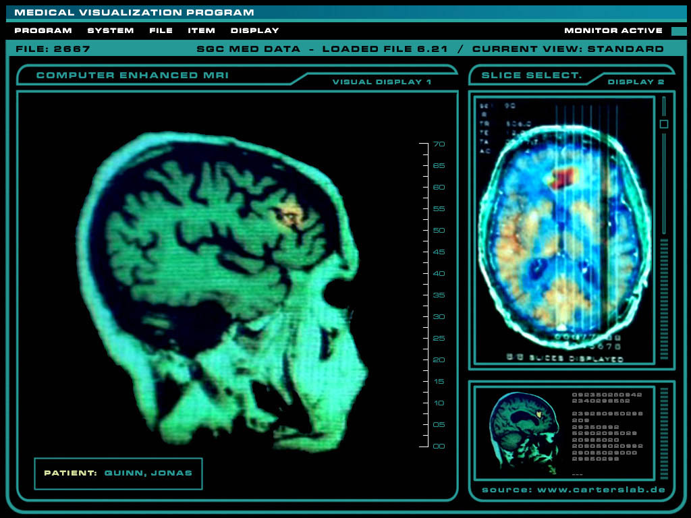Click the slider track below the square handle
Screen dimensions: 691x518
click(x=664, y=182)
